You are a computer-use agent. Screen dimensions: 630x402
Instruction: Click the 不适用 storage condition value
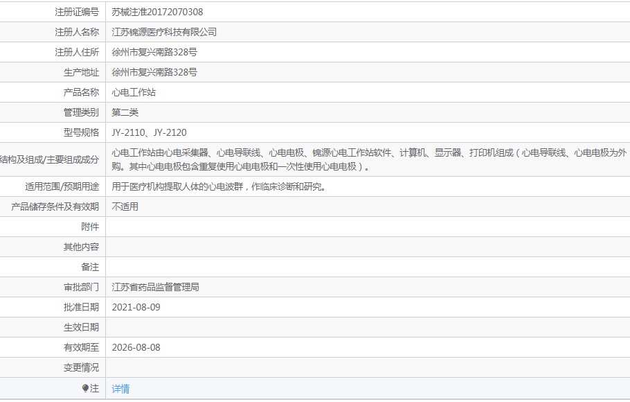(x=125, y=207)
